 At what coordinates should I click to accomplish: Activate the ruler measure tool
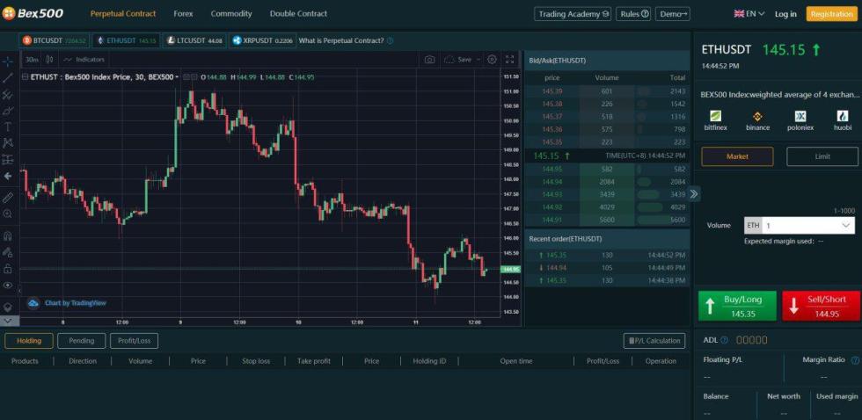[x=8, y=197]
